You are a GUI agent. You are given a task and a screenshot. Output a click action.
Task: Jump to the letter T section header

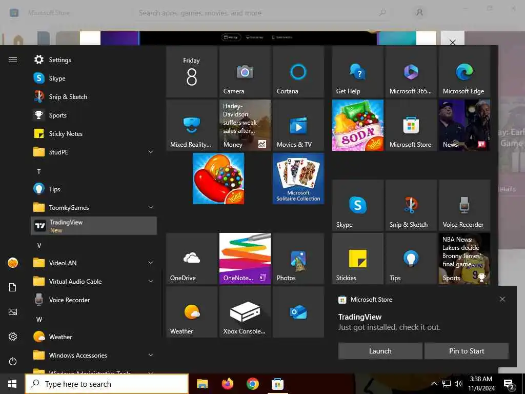tap(39, 171)
